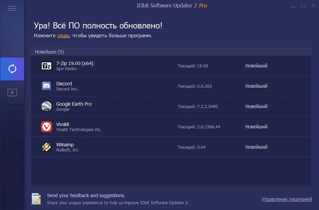Click the Winamp lightning icon
The image size is (319, 210).
click(x=46, y=147)
